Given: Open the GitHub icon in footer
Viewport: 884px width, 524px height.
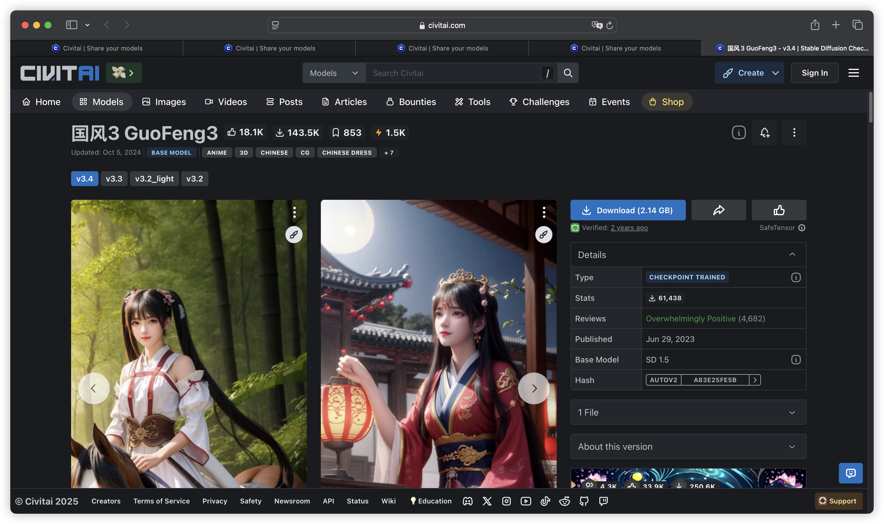Looking at the screenshot, I should click(584, 501).
